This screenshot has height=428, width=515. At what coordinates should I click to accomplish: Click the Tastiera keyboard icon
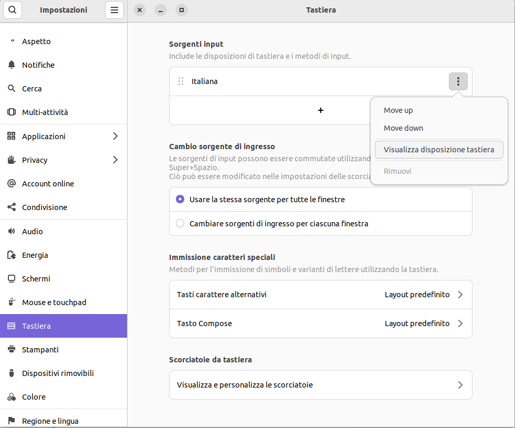point(12,326)
